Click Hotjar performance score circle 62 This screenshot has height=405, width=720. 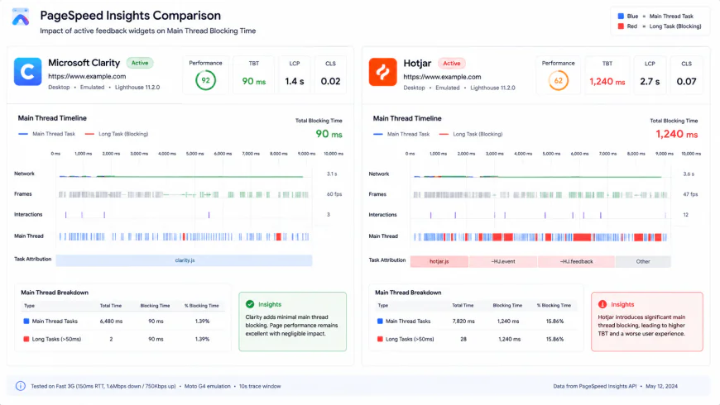click(x=558, y=81)
